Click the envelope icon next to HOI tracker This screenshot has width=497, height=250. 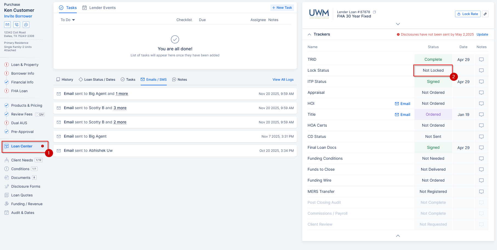(x=397, y=104)
